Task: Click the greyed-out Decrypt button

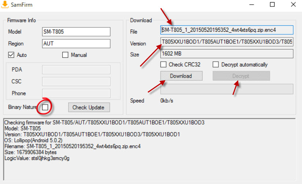Action: coord(241,76)
